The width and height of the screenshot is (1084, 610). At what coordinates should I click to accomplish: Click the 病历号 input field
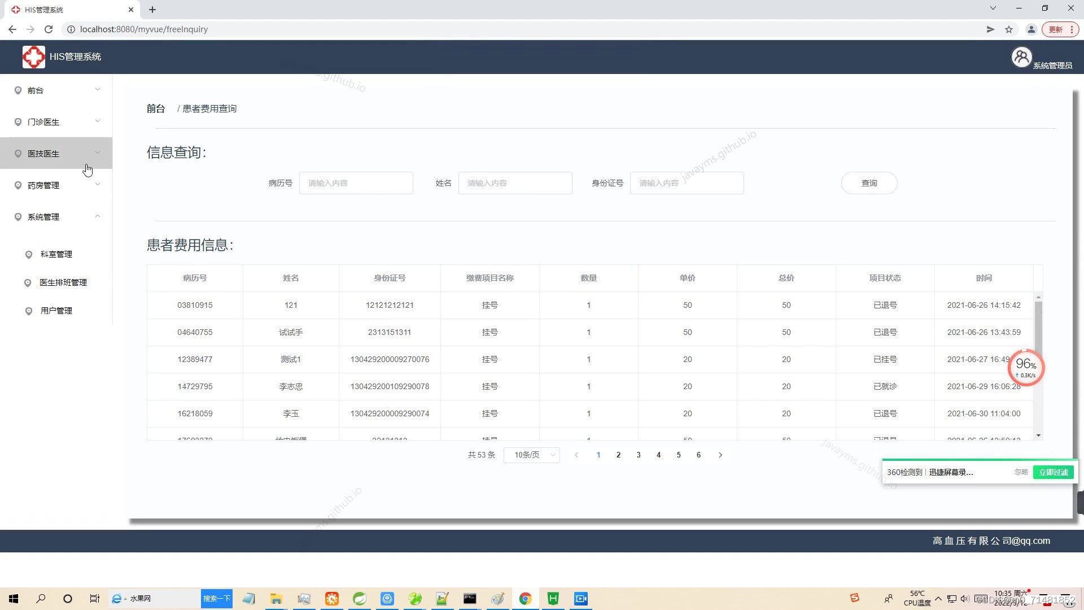click(x=356, y=183)
